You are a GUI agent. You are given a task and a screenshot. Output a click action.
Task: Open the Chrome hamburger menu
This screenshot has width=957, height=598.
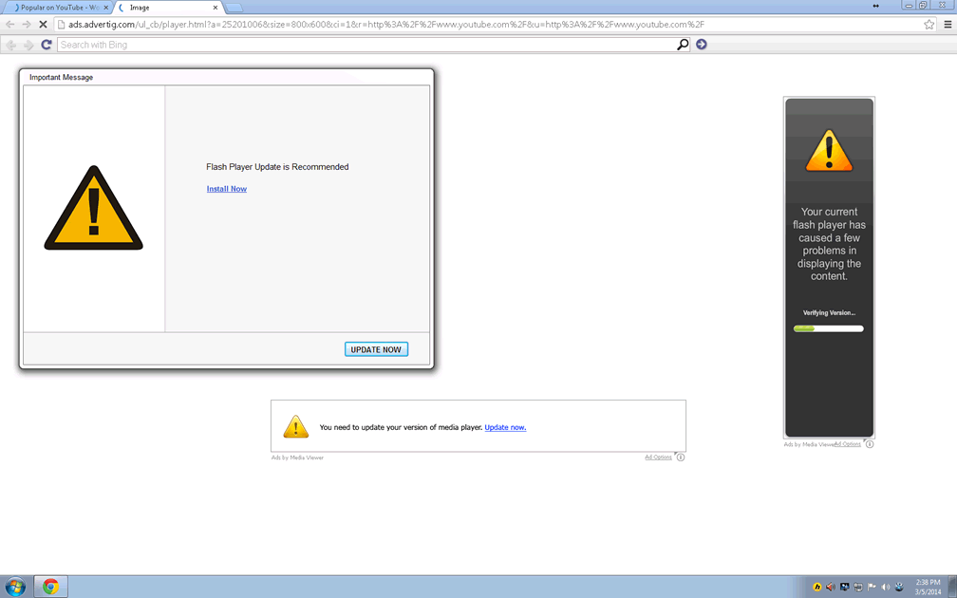pos(948,24)
